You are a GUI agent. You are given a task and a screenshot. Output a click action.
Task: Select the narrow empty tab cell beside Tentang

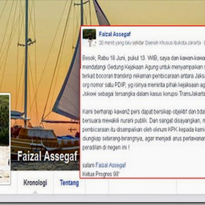tap(97, 182)
